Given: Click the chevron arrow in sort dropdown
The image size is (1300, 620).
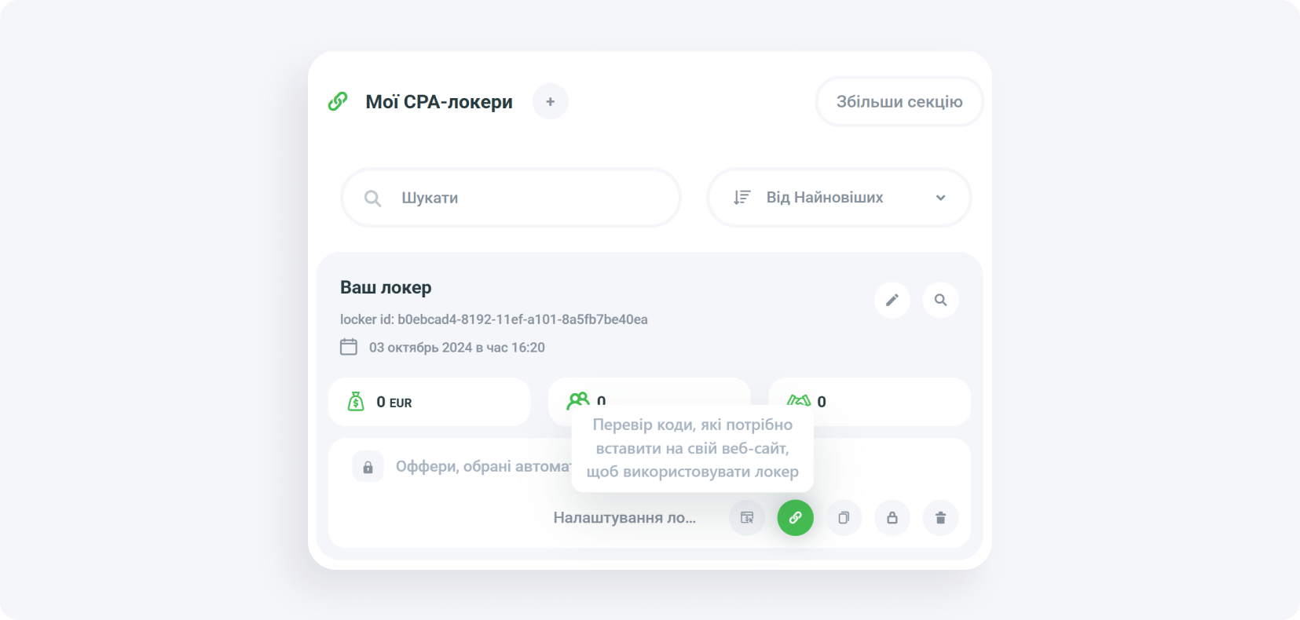Looking at the screenshot, I should point(940,198).
